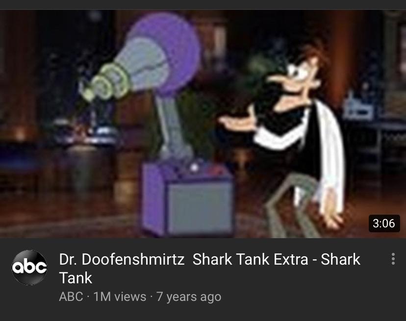The image size is (406, 321).
Task: Open the ABC channel avatar
Action: tap(29, 268)
